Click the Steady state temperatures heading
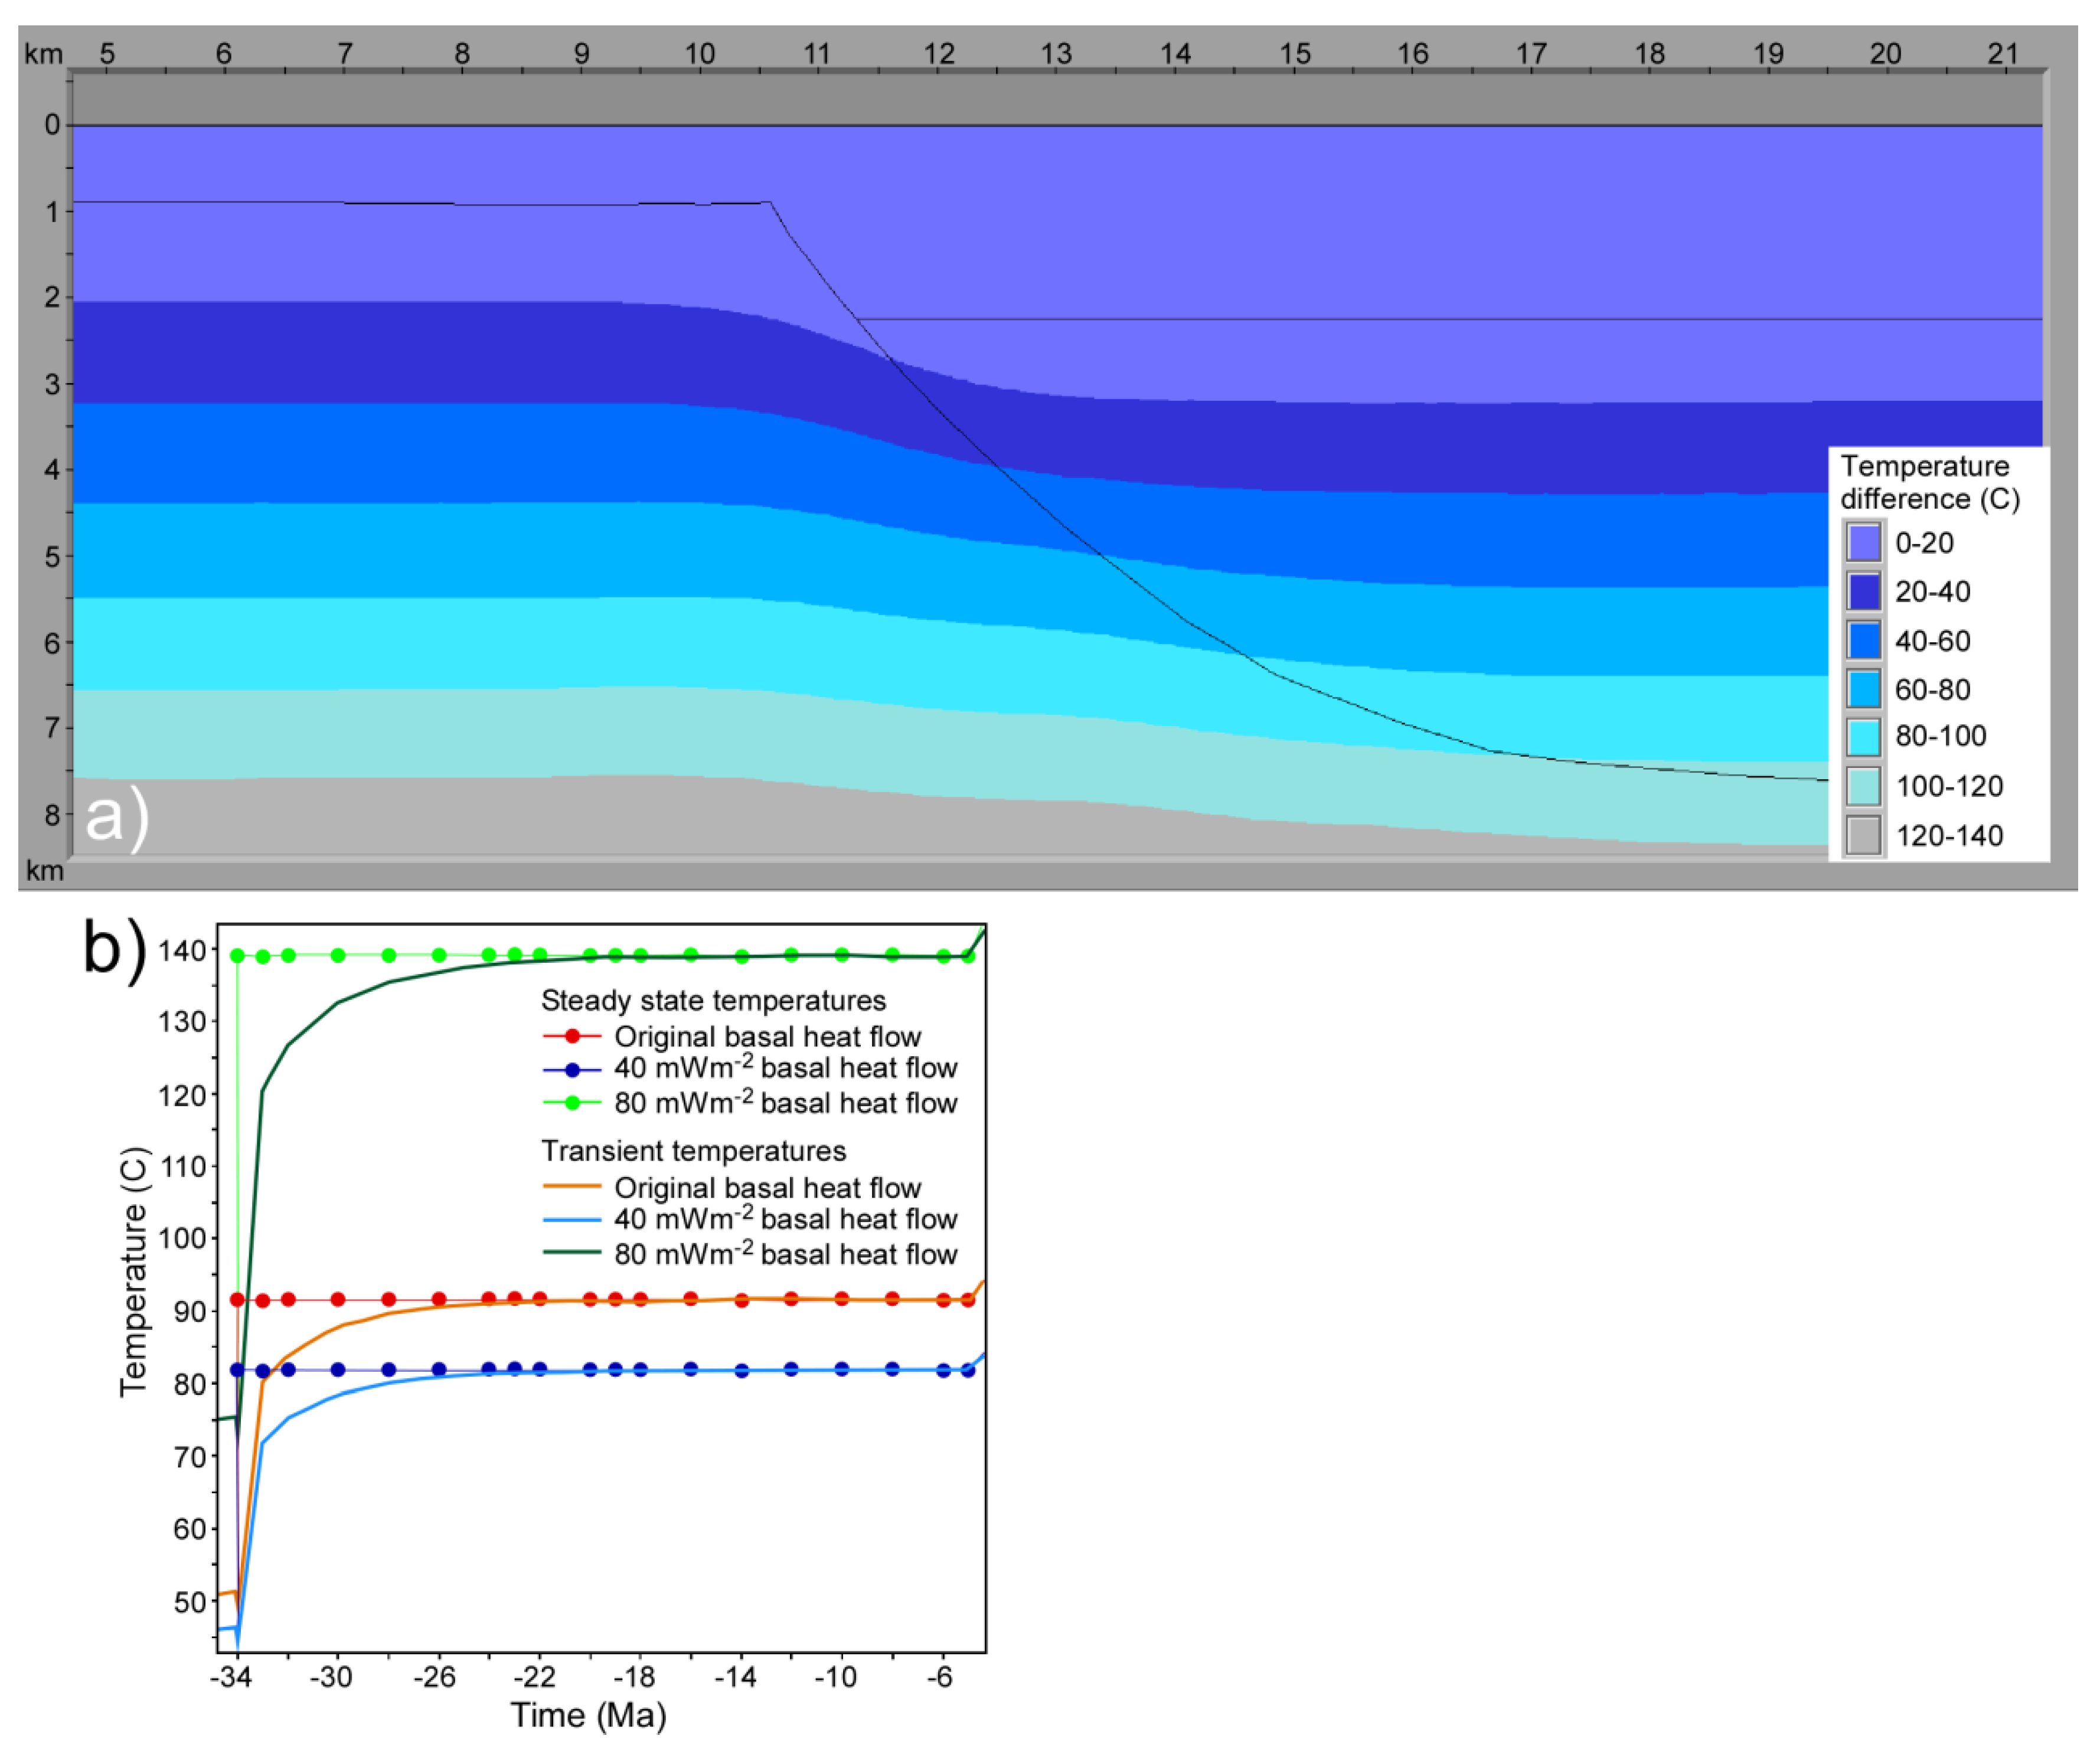Screen dimensions: 2100x1752 pyautogui.click(x=713, y=1001)
